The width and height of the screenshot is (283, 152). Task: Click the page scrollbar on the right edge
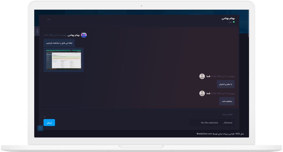pos(249,24)
